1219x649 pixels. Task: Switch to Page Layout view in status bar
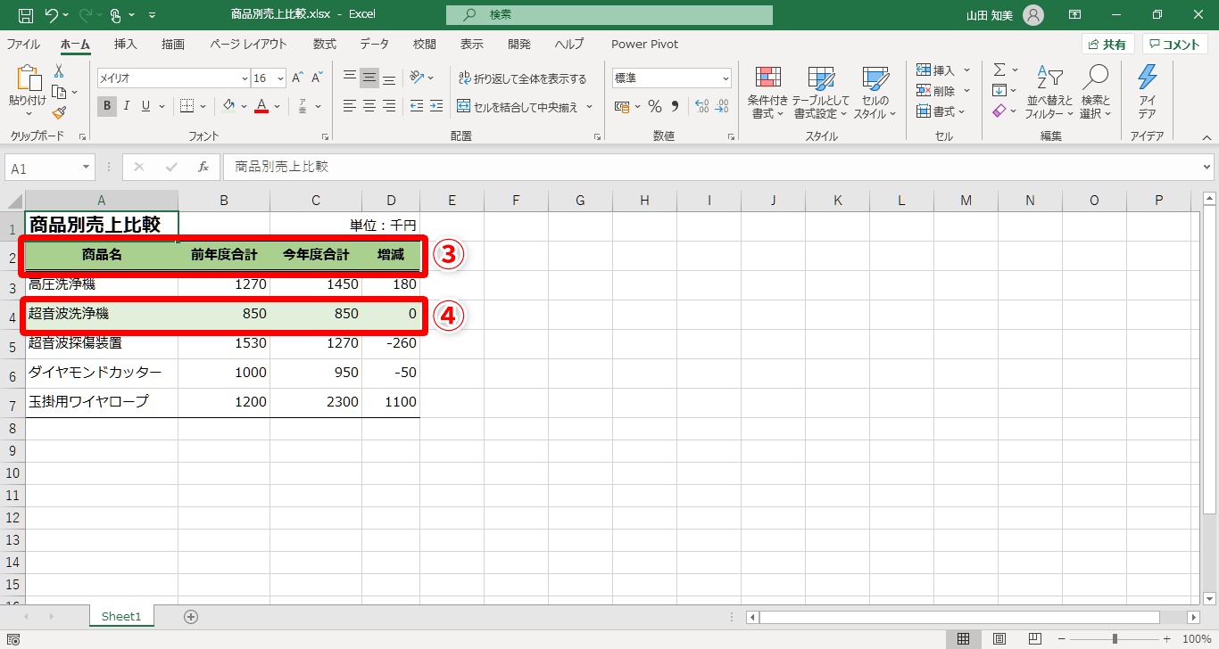pyautogui.click(x=999, y=639)
